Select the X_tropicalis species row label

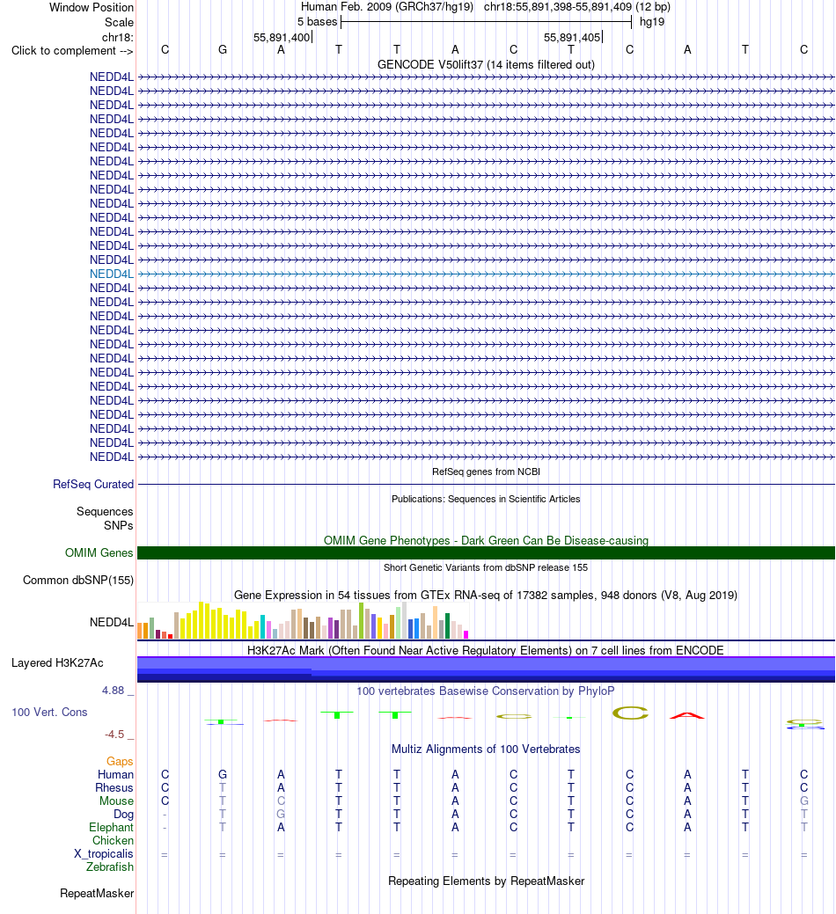pos(103,854)
